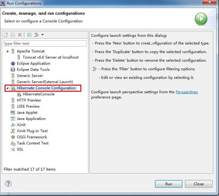Select the HibernateConsole configuration
219x196 pixels.
pos(39,94)
